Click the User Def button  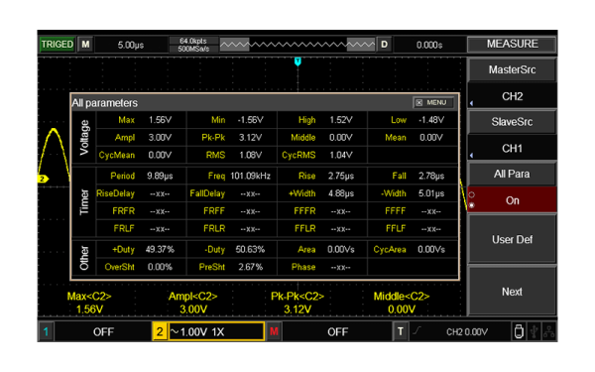513,239
